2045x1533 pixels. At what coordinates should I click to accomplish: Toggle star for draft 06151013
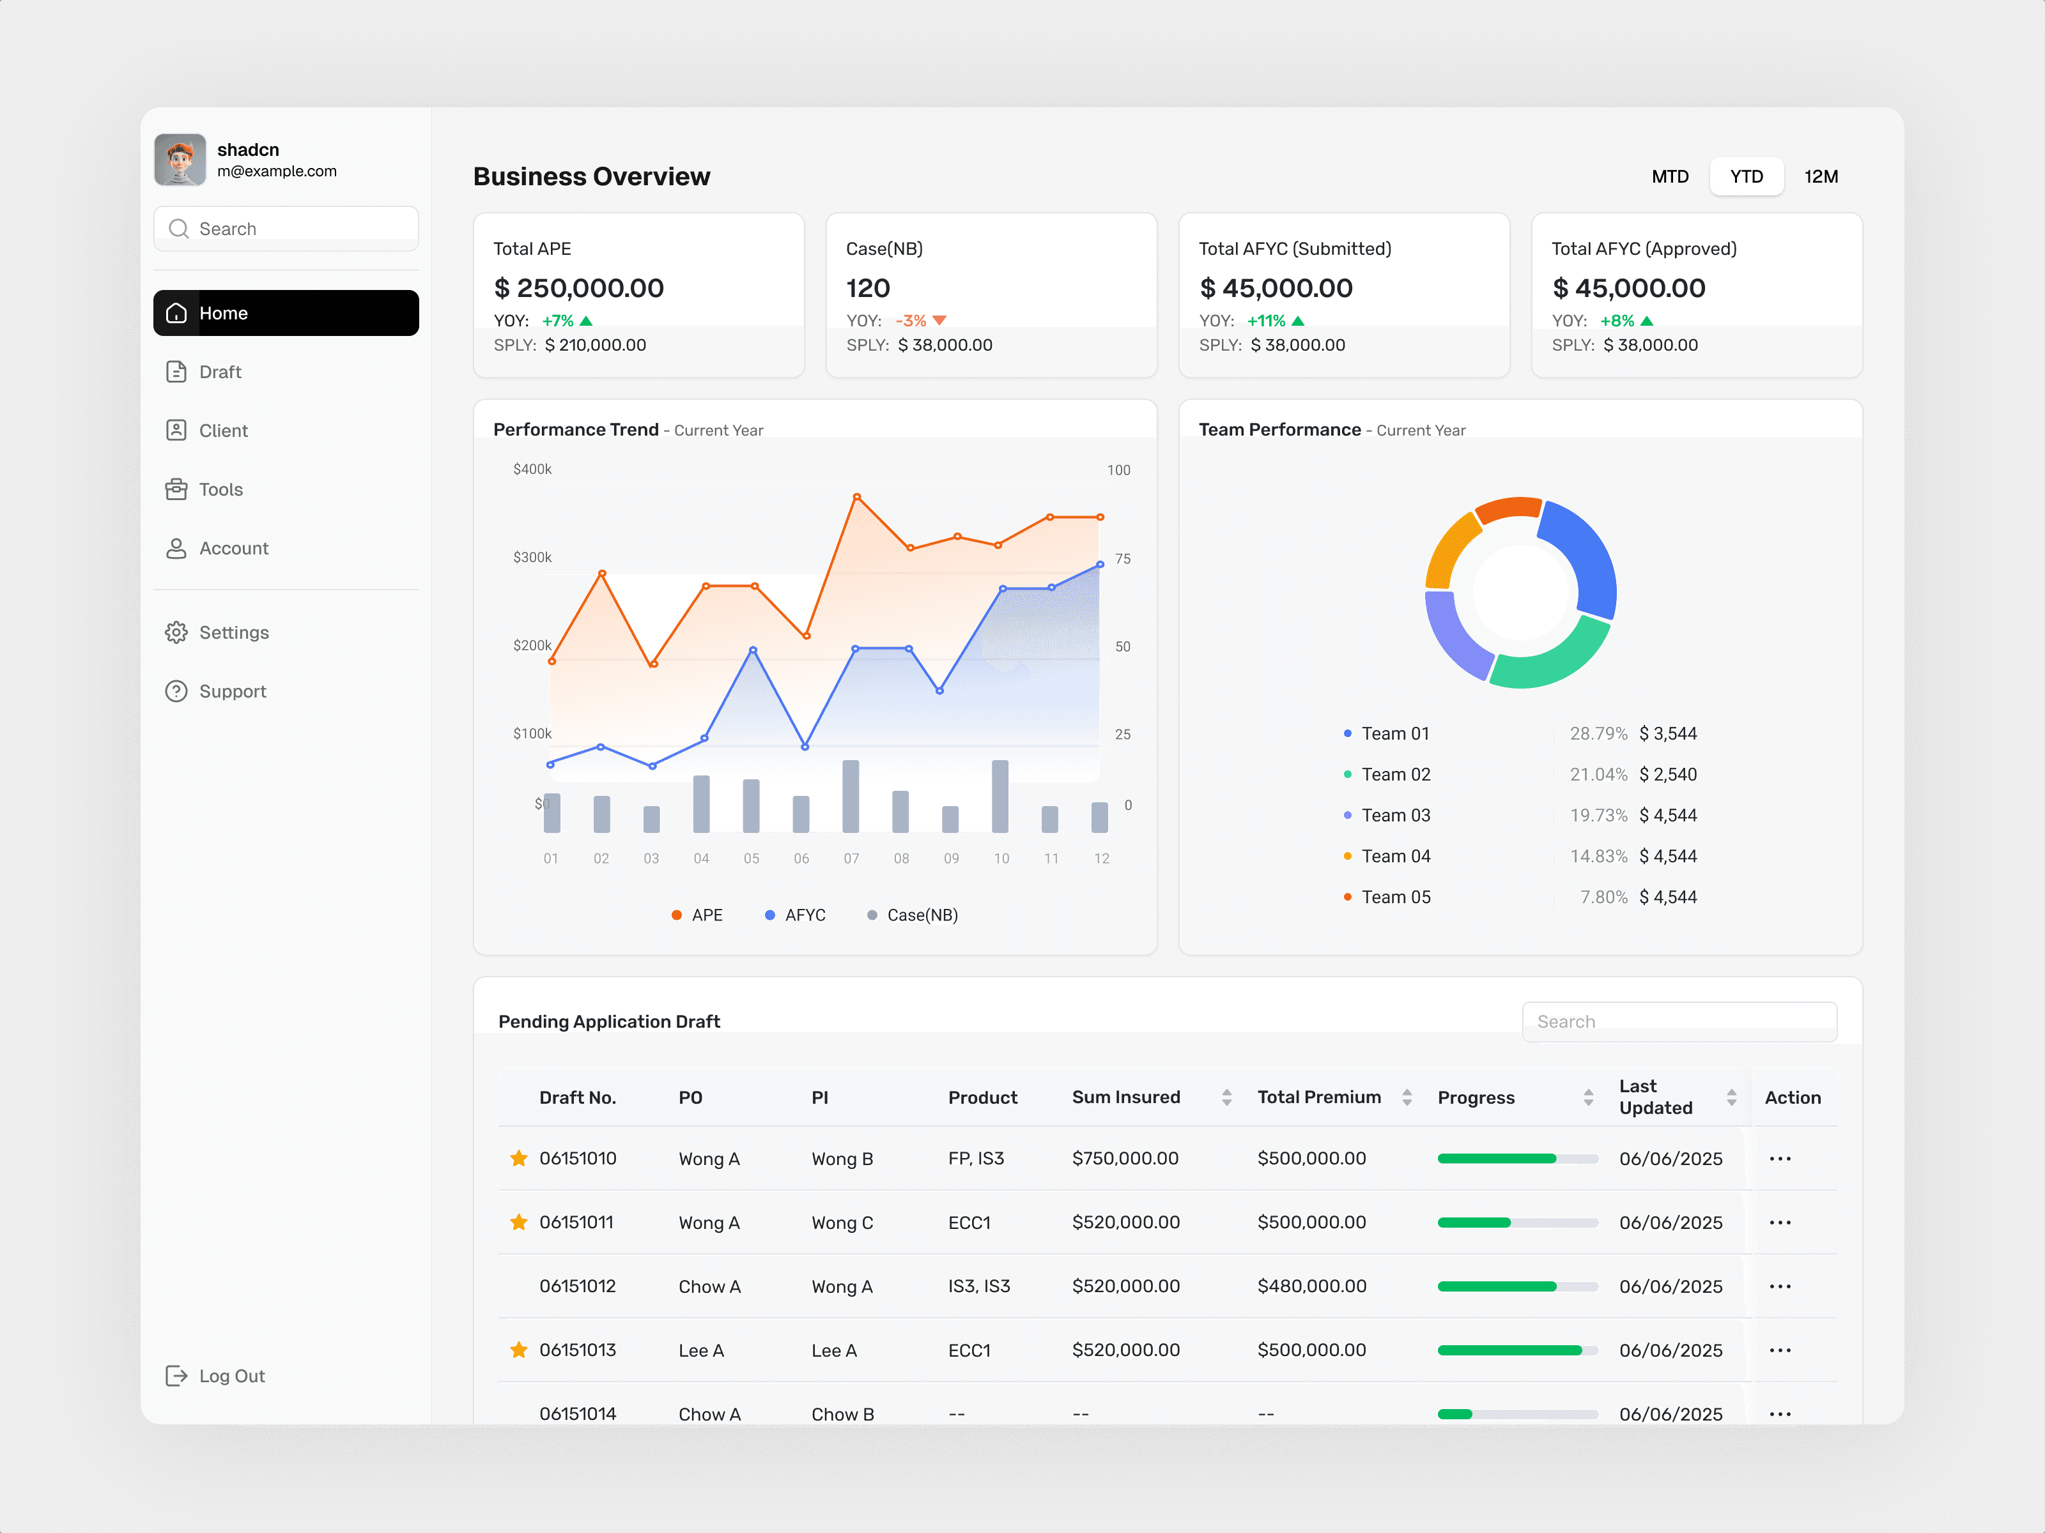pyautogui.click(x=519, y=1350)
